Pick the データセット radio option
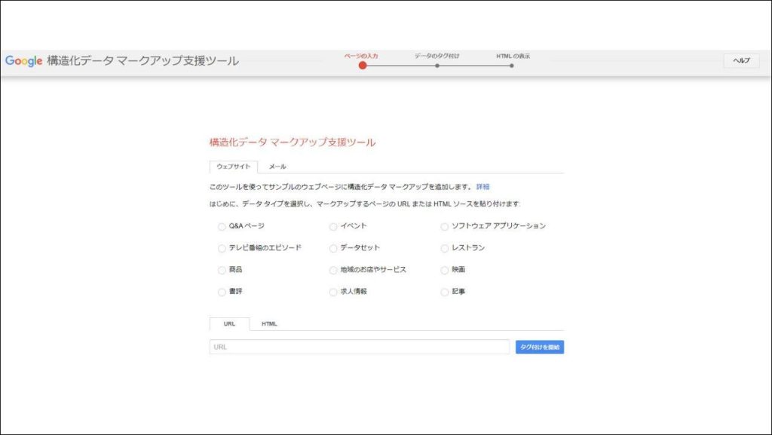772x435 pixels. 333,248
